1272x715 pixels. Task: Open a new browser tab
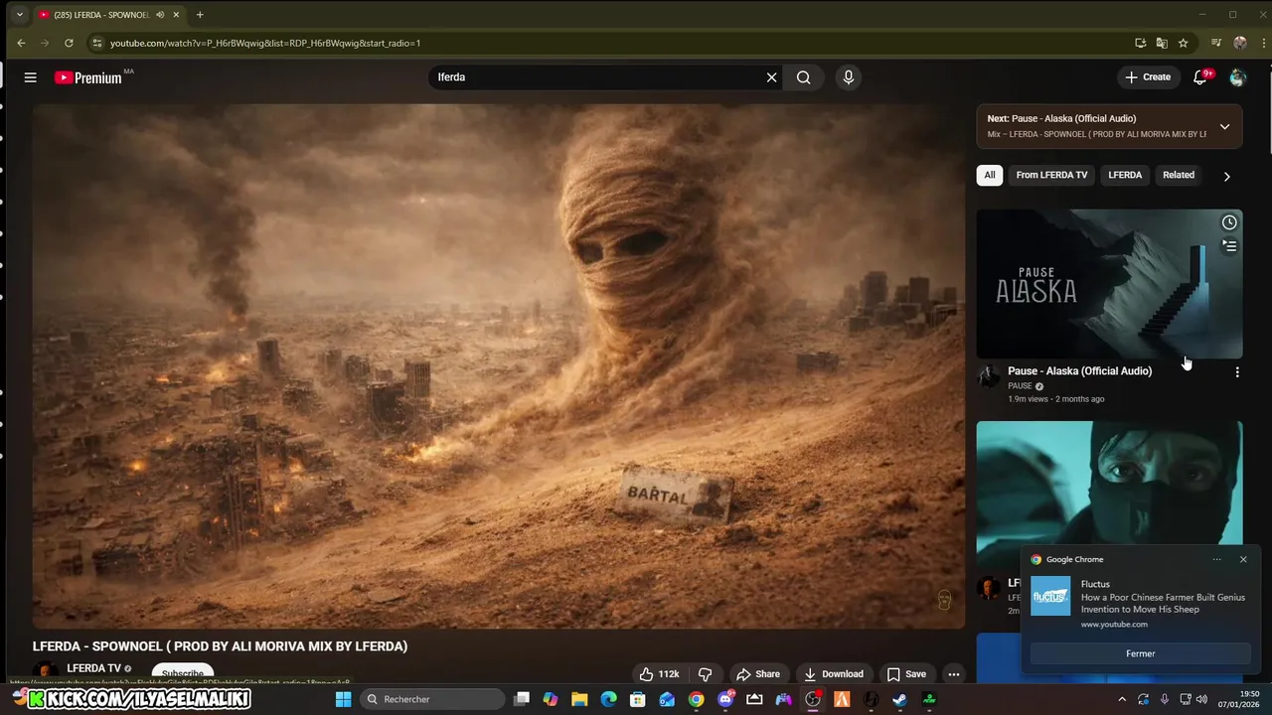coord(200,15)
